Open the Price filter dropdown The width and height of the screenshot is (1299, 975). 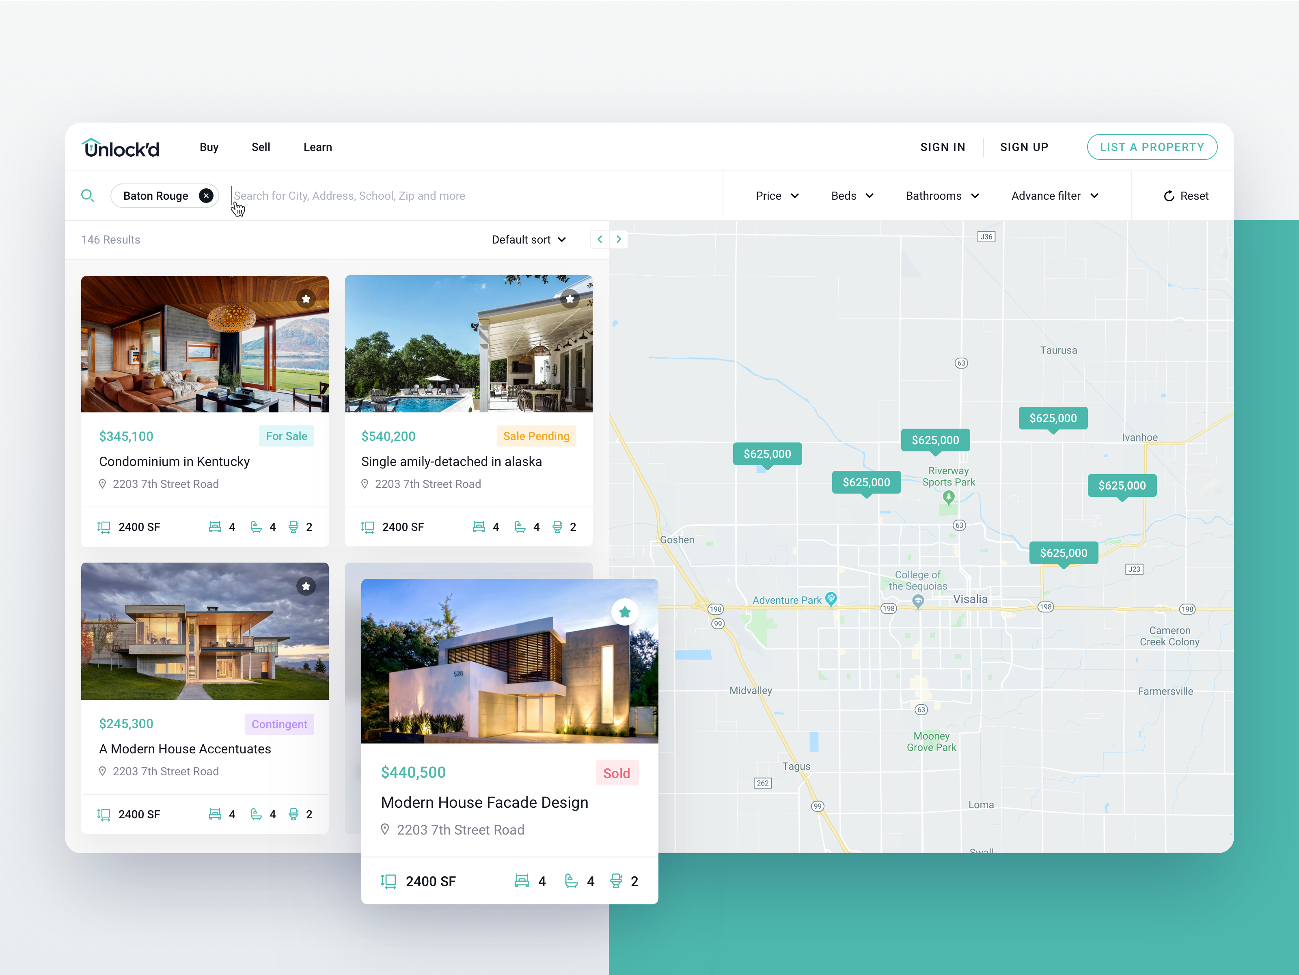777,196
